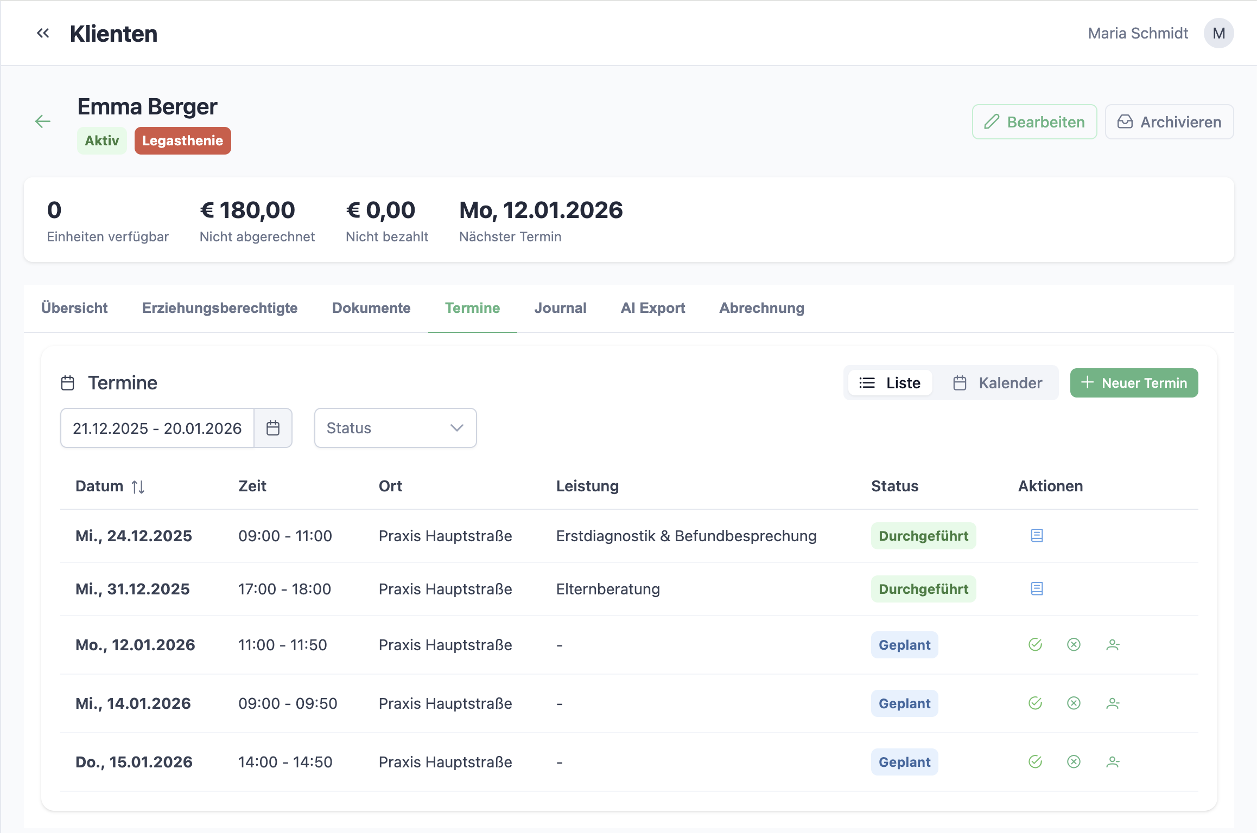The height and width of the screenshot is (833, 1257).
Task: Click person-minus icon for 15.01.2026 appointment
Action: click(1113, 762)
